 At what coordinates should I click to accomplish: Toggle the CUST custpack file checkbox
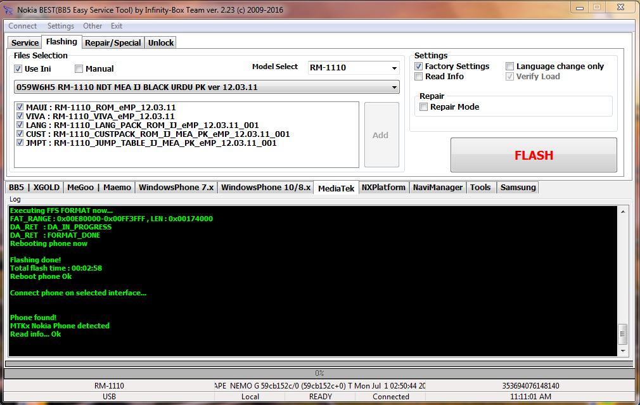coord(20,134)
